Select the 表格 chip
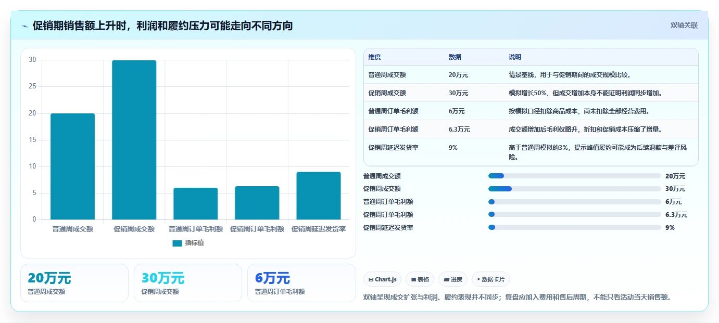 click(420, 279)
